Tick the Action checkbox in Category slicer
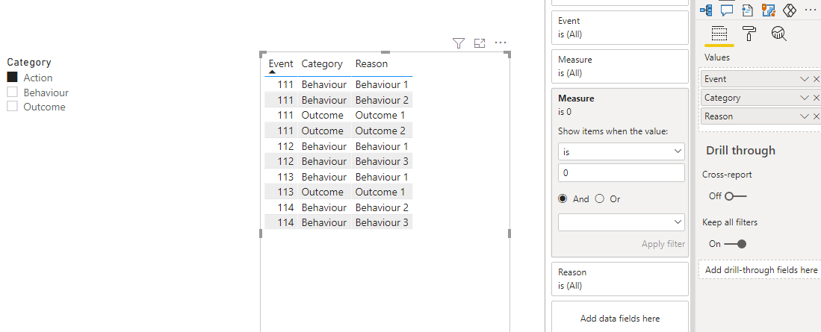This screenshot has width=821, height=332. click(x=13, y=78)
